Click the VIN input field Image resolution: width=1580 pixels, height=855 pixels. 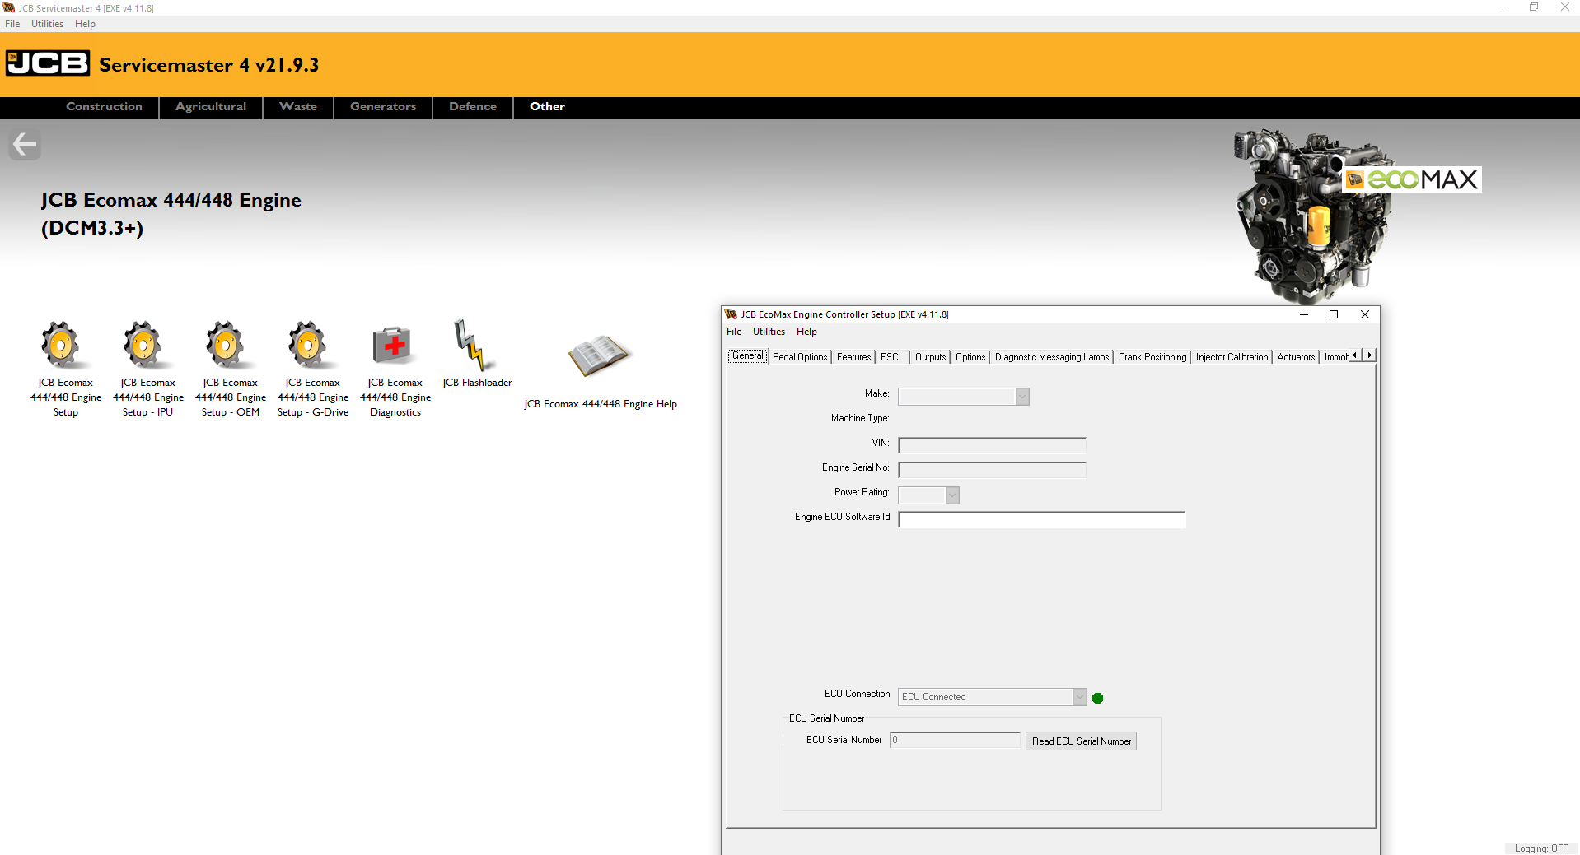tap(992, 444)
